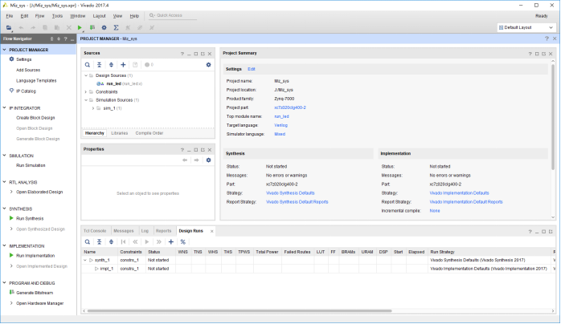Add sources with Sources panel plus icon
The height and width of the screenshot is (324, 561).
[123, 64]
